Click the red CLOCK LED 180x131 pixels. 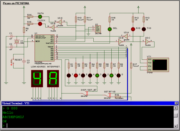point(40,24)
